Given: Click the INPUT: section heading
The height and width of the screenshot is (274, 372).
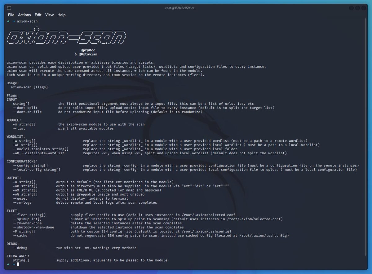Looking at the screenshot, I should point(13,99).
